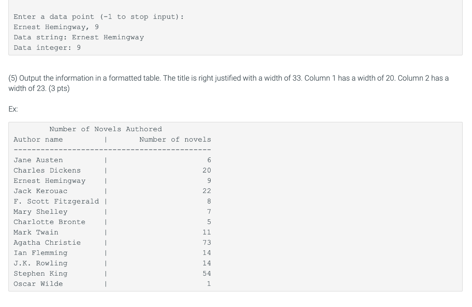The height and width of the screenshot is (307, 472).
Task: Click the Jane Austen row name
Action: tap(38, 160)
